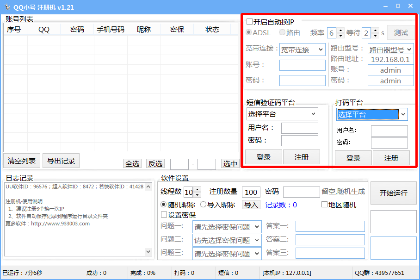Focus the ADSL 账号 input field
This screenshot has height=280, width=420.
tap(303, 65)
